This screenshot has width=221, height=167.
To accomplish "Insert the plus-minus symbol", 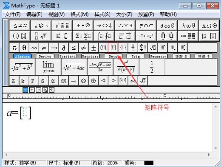I will pyautogui.click(x=93, y=48).
